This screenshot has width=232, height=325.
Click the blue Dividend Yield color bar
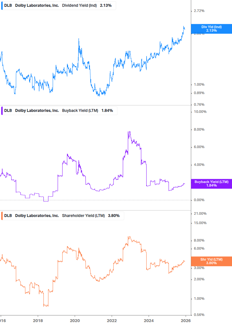(2, 5)
